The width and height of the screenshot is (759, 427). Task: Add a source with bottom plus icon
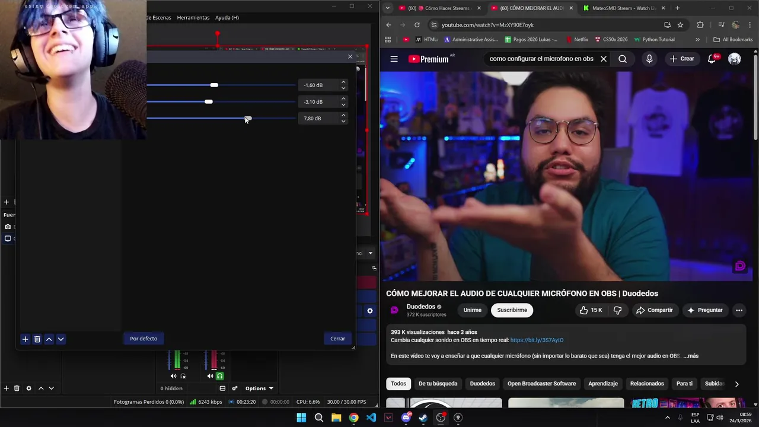[7, 388]
